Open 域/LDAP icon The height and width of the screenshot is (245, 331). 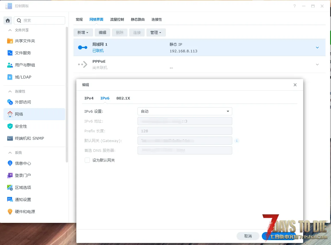pyautogui.click(x=10, y=77)
